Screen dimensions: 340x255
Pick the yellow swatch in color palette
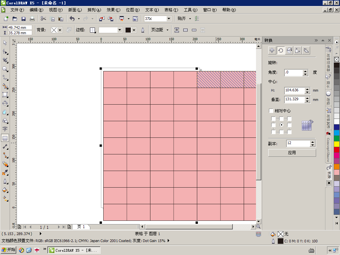tap(337, 144)
